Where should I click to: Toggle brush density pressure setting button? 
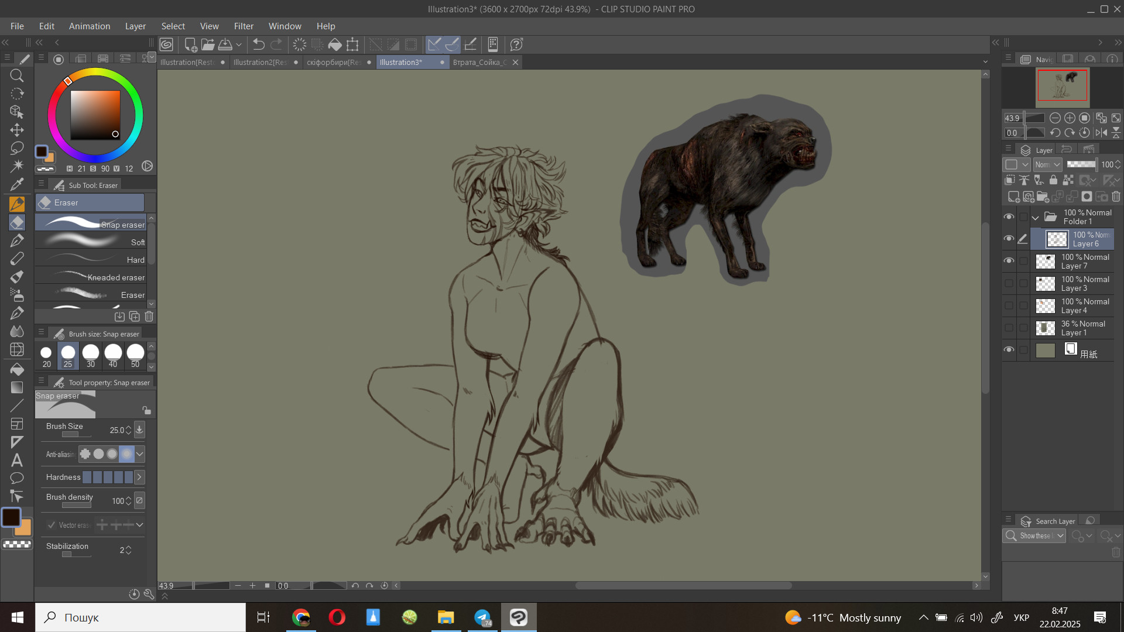[x=139, y=500]
